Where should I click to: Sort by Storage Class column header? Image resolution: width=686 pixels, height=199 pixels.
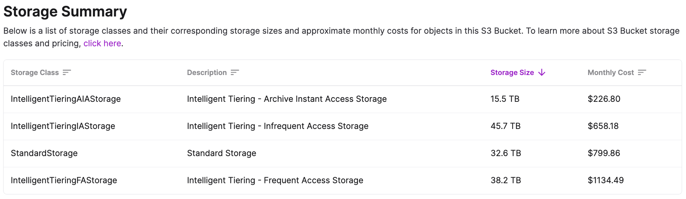click(x=35, y=73)
